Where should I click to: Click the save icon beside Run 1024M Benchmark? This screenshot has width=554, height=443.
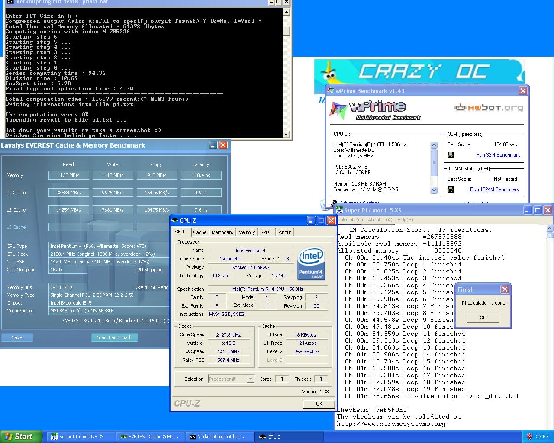[451, 189]
